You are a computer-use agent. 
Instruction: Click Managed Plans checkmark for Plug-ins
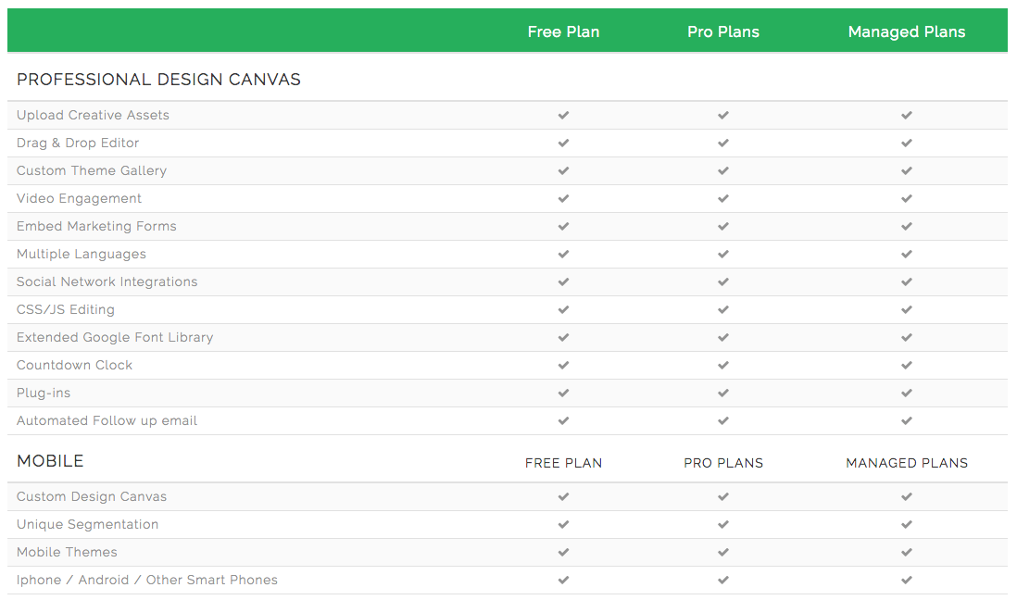[907, 394]
